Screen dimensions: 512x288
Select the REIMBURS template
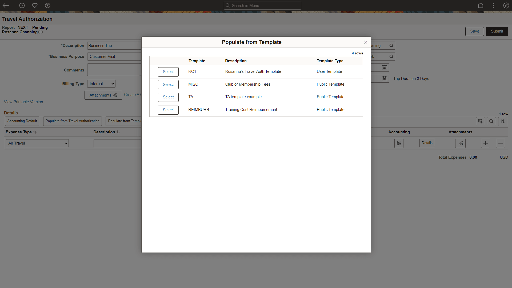pyautogui.click(x=168, y=110)
